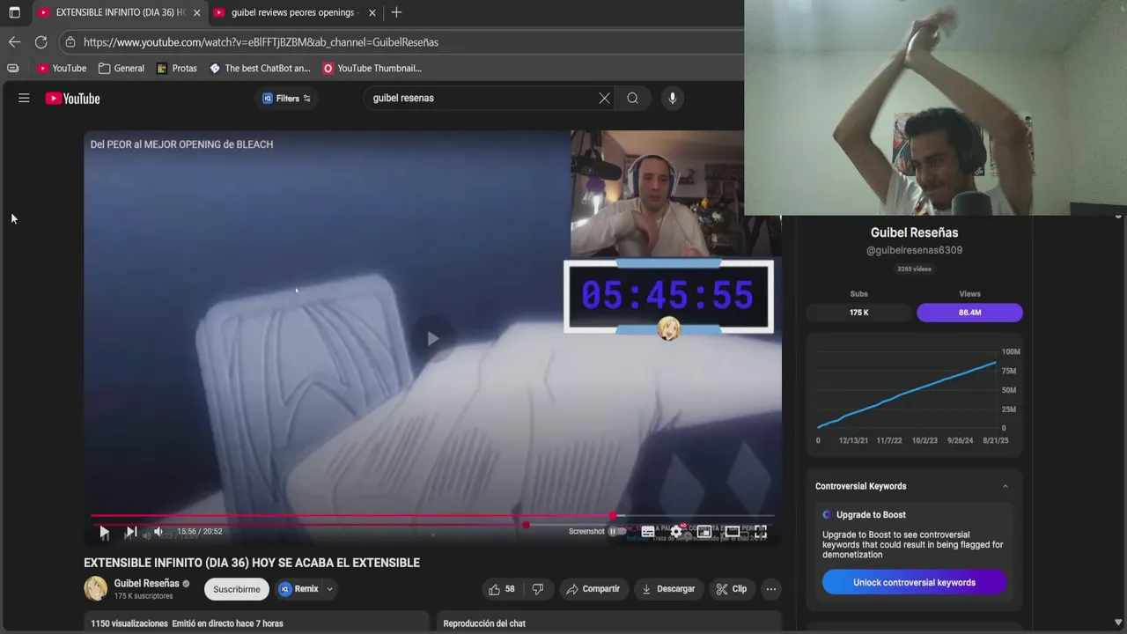Open Guibel Reseñas channel link below the title
This screenshot has height=634, width=1127.
[146, 583]
